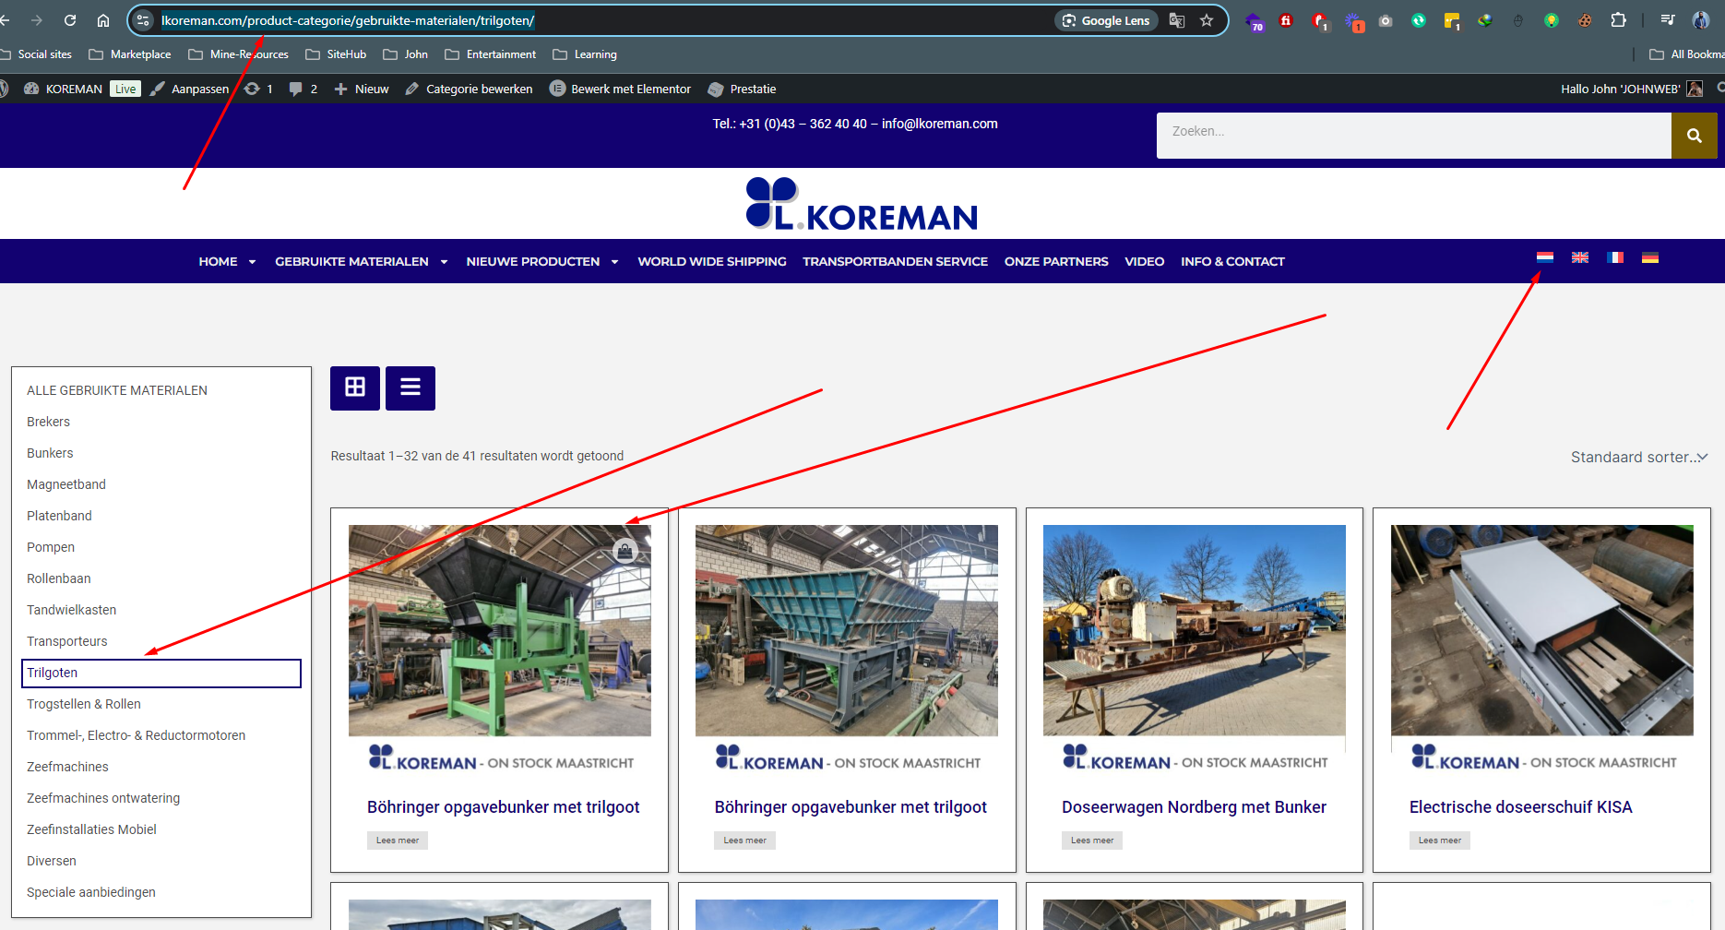
Task: Select Zeefmachines category in sidebar
Action: tap(67, 767)
